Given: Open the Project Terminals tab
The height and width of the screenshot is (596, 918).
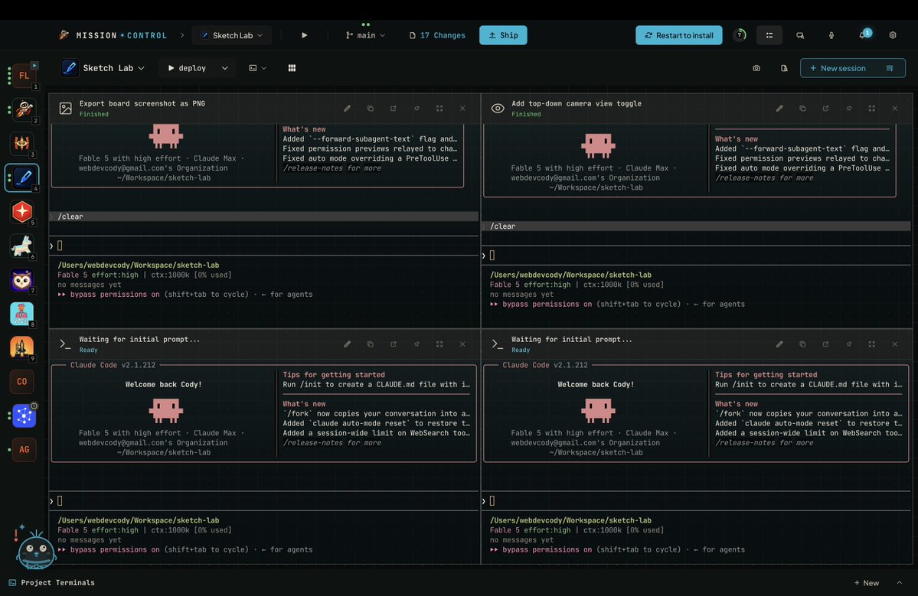Looking at the screenshot, I should coord(51,582).
